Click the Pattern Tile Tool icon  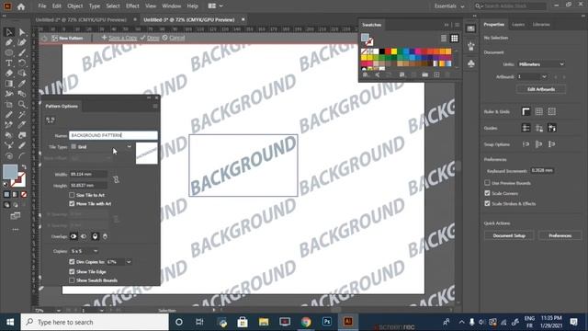pos(51,120)
